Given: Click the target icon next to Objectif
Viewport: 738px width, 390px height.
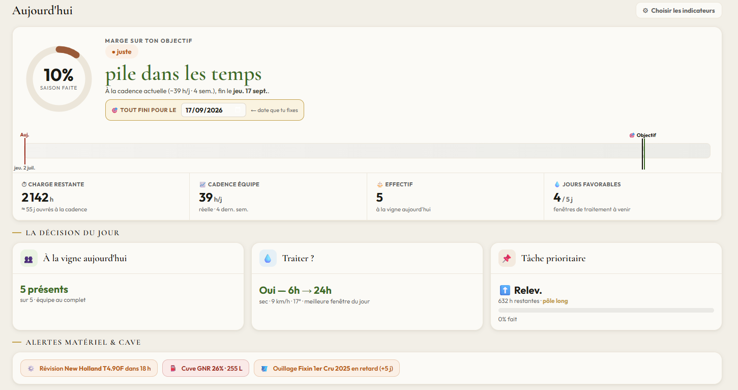Looking at the screenshot, I should coord(632,135).
